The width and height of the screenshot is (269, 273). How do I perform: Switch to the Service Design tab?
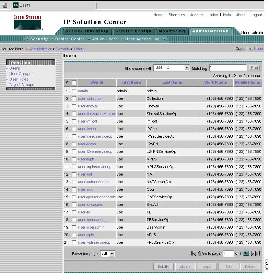(133, 31)
